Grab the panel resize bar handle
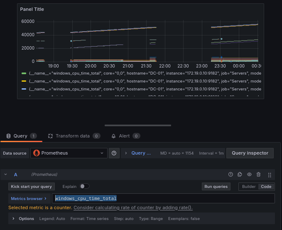This screenshot has width=282, height=230. point(138,125)
